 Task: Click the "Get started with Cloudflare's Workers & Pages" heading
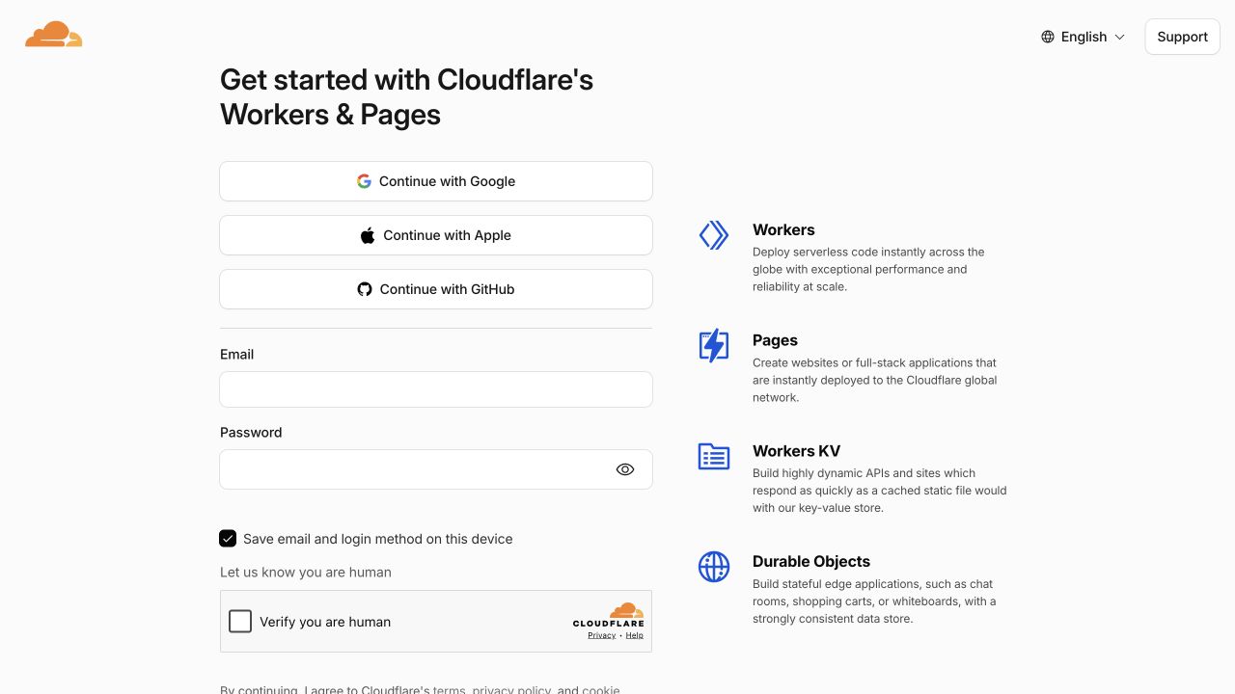(x=406, y=96)
